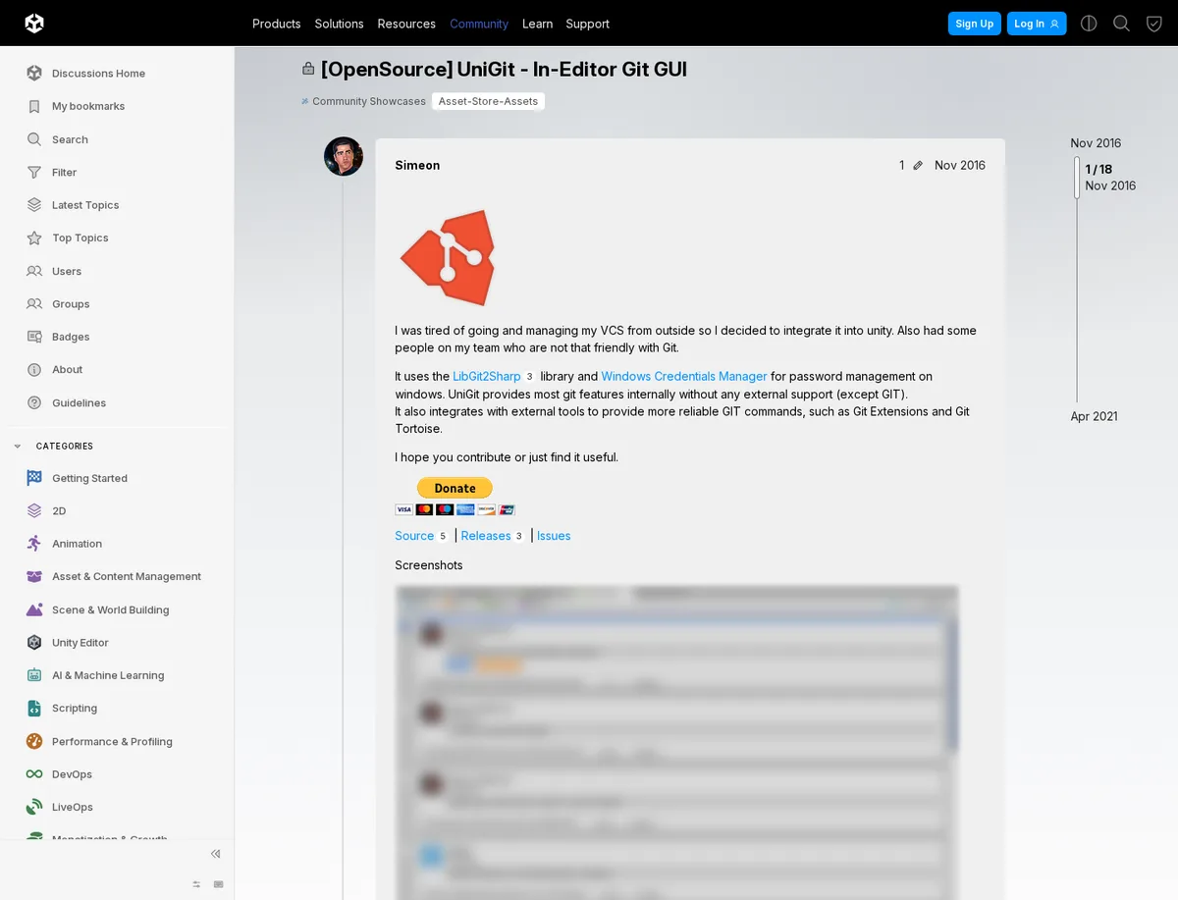The height and width of the screenshot is (900, 1178).
Task: Click Scene & World Building mountain icon
Action: [x=34, y=609]
